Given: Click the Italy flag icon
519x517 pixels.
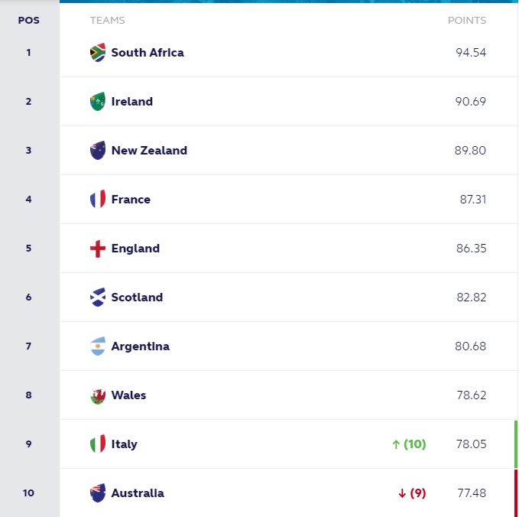Looking at the screenshot, I should 98,444.
